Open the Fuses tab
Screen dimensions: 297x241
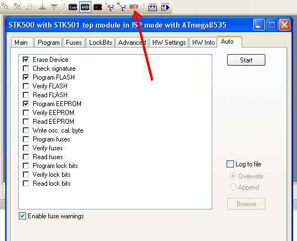point(74,43)
